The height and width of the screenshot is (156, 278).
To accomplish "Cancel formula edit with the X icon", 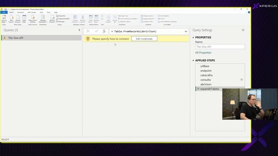I will point(88,31).
